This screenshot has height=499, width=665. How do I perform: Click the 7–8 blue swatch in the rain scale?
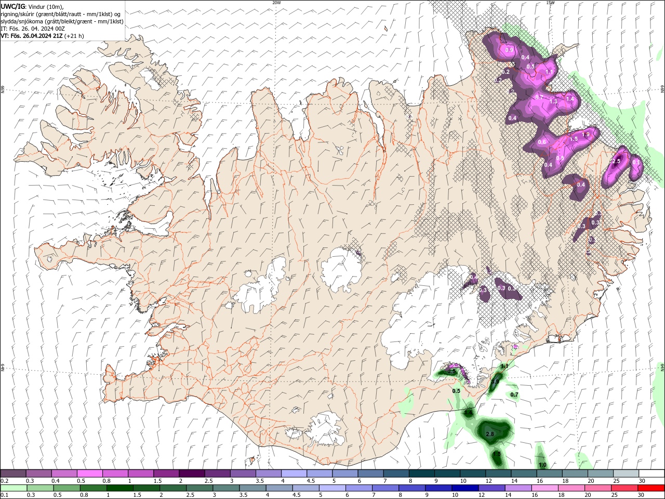click(x=385, y=488)
